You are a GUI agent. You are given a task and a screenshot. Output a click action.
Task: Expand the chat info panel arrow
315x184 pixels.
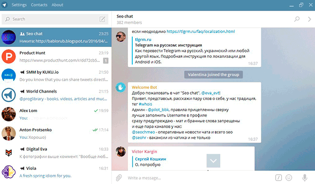point(309,19)
